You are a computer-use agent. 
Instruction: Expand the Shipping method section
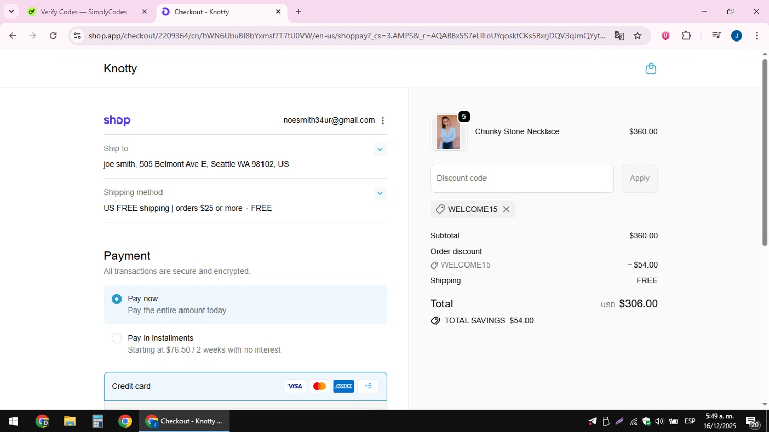[x=380, y=193]
